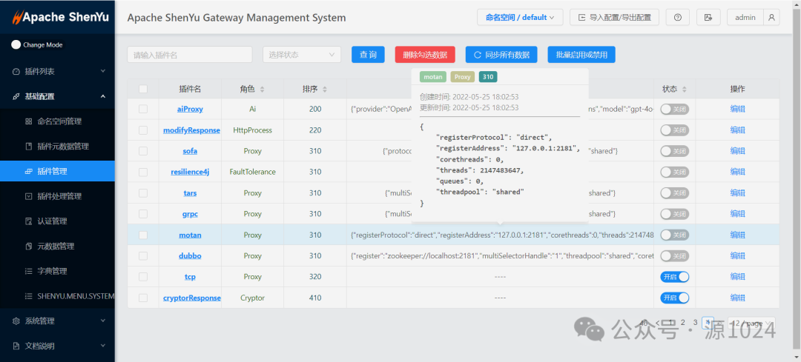Check the dubbo row checkbox

point(143,256)
